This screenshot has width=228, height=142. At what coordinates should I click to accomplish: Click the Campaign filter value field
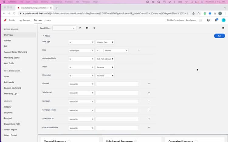point(117,101)
